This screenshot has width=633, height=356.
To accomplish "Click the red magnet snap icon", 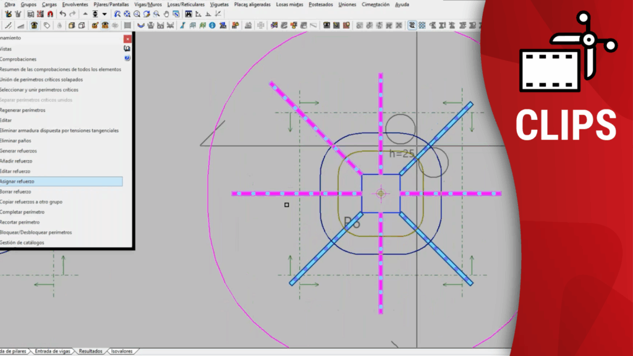I will (x=49, y=14).
